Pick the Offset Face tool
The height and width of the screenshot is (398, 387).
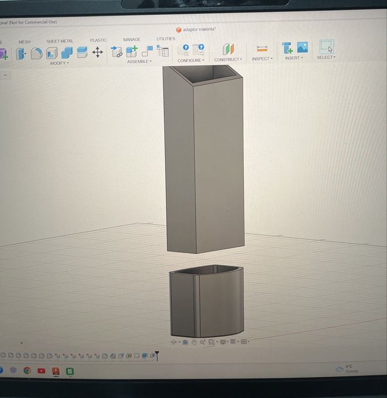82,52
